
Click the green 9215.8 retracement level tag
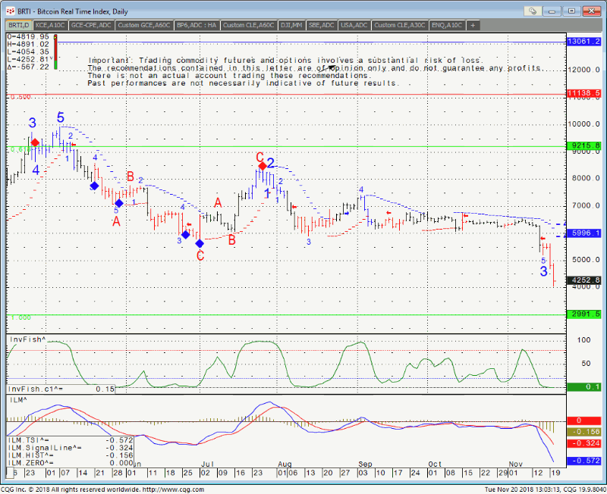tap(583, 145)
